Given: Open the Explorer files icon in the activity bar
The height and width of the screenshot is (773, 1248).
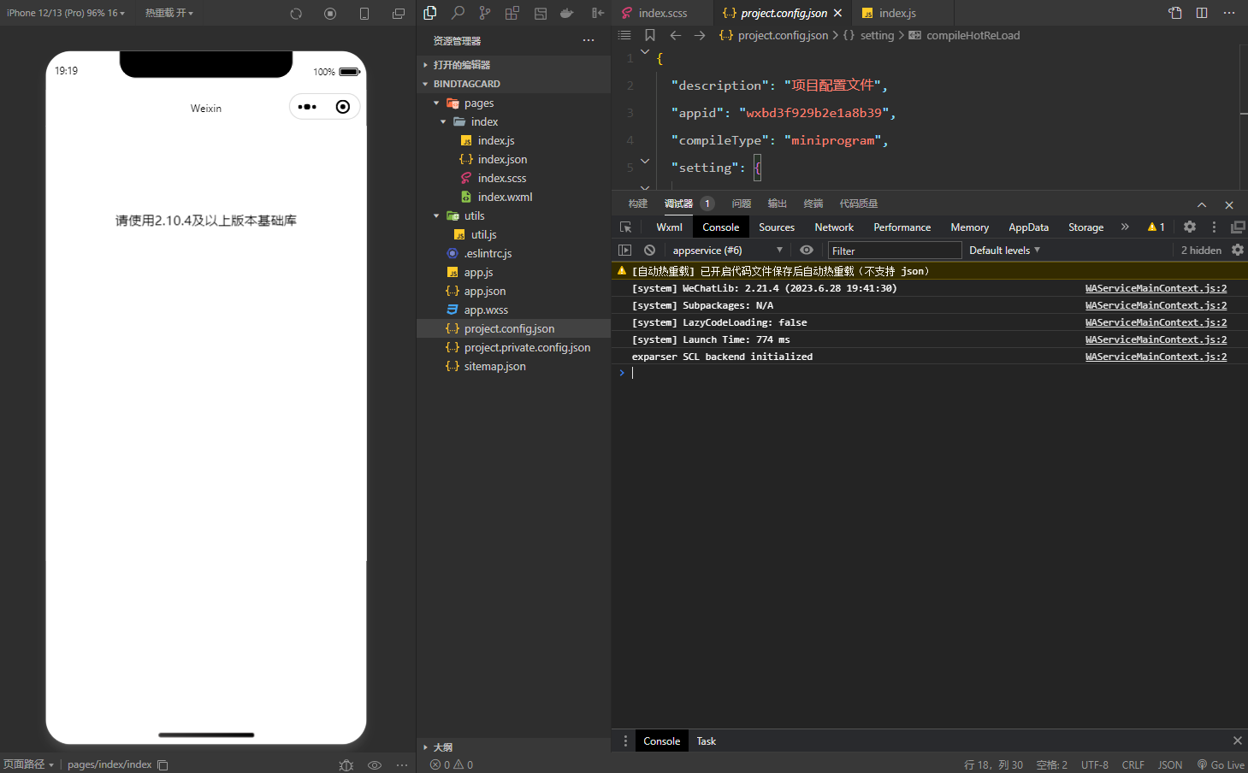Looking at the screenshot, I should click(430, 13).
